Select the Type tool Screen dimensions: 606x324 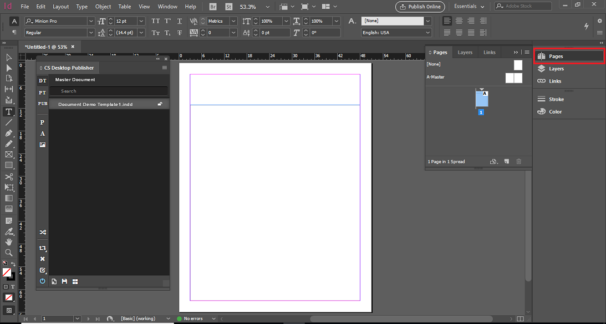[9, 112]
